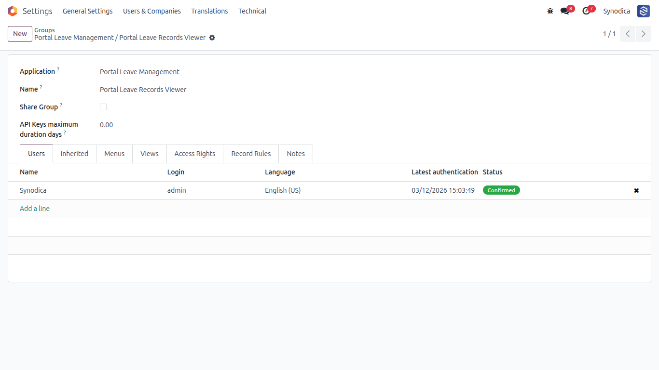This screenshot has height=370, width=659.
Task: Switch to the Views tab
Action: (x=150, y=154)
